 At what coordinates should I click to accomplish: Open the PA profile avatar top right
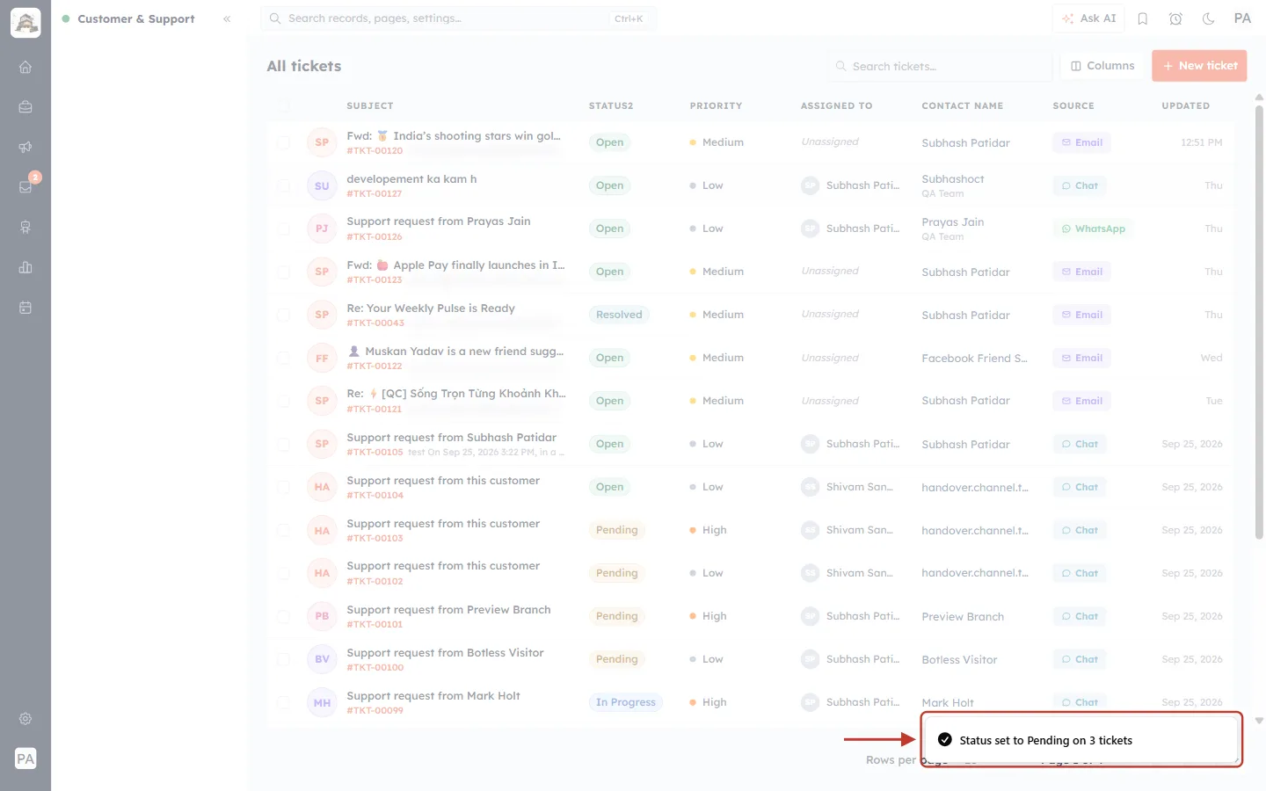1242,18
